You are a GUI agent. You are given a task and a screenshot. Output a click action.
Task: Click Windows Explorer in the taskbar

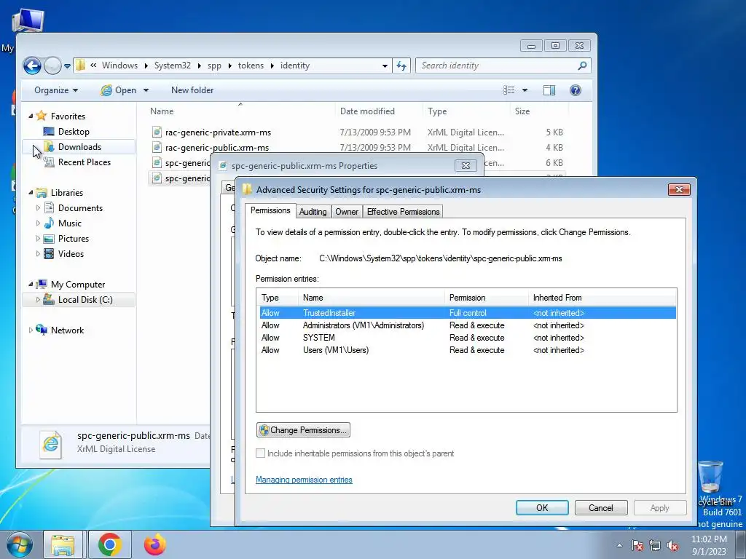[63, 544]
